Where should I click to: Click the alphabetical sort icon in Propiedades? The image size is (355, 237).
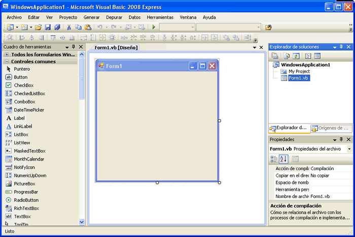point(283,159)
